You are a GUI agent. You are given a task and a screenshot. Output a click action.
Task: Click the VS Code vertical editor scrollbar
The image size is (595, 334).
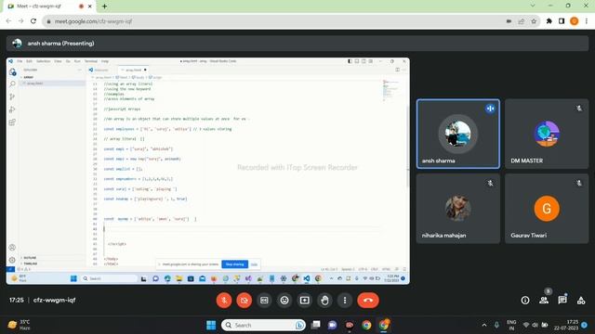(x=407, y=146)
